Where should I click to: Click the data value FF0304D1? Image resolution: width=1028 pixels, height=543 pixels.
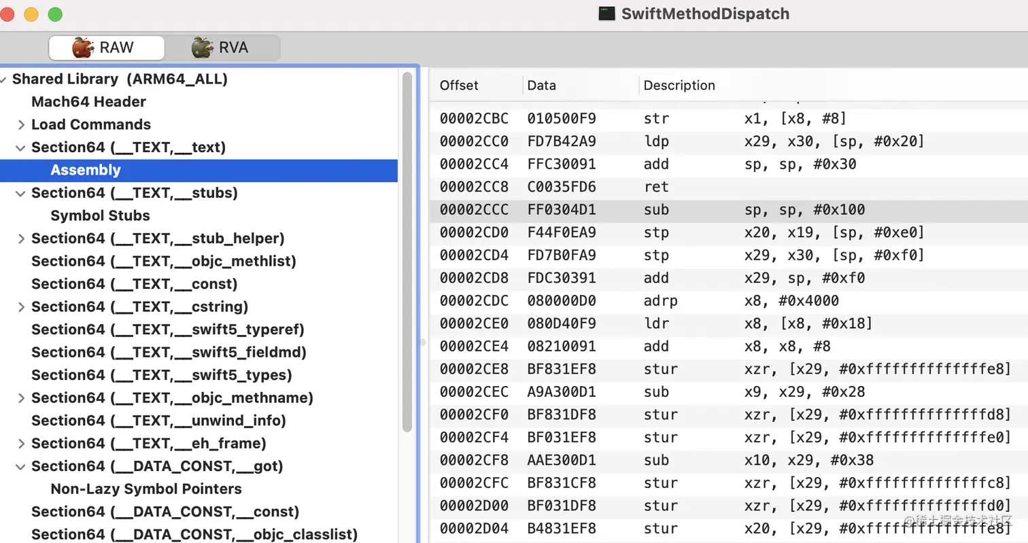[x=562, y=210]
